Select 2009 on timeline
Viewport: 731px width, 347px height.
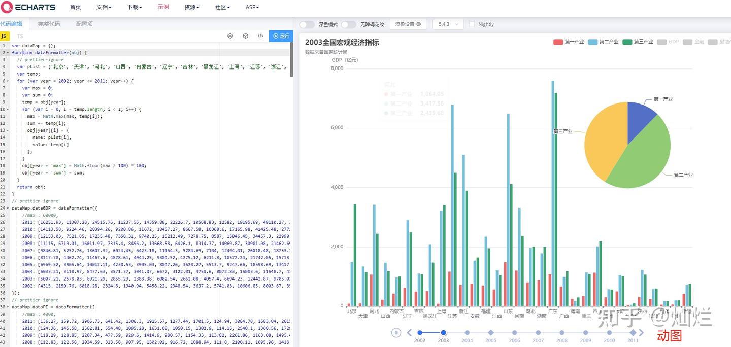pyautogui.click(x=585, y=333)
